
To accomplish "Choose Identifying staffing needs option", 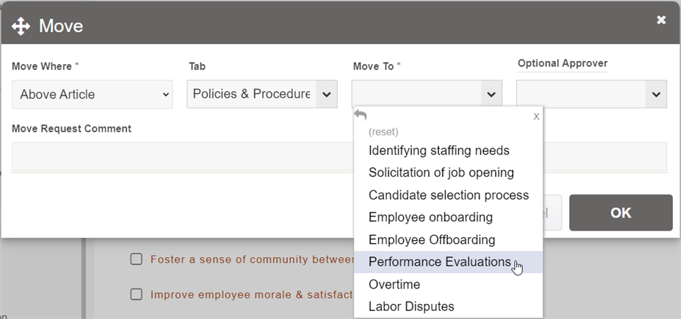I will [439, 150].
